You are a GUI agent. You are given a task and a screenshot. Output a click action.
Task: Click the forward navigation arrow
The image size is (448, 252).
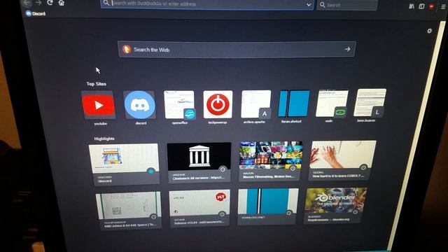tap(38, 3)
